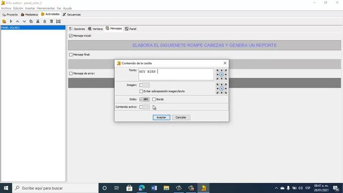Click the initial message ELABORA EL SIGUIENETE panel
The image size is (343, 193).
204,45
